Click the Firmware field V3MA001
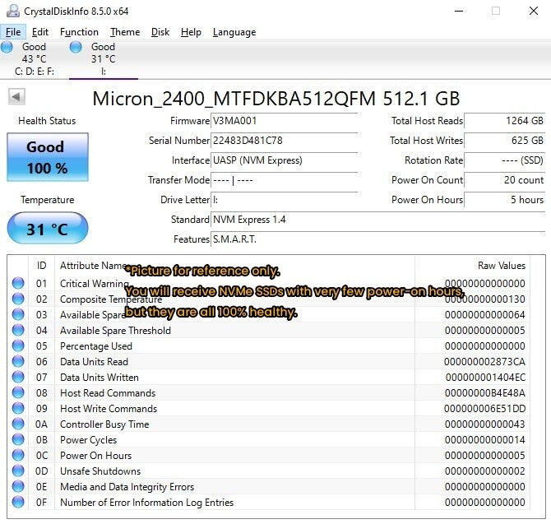The width and height of the screenshot is (551, 524). point(284,121)
